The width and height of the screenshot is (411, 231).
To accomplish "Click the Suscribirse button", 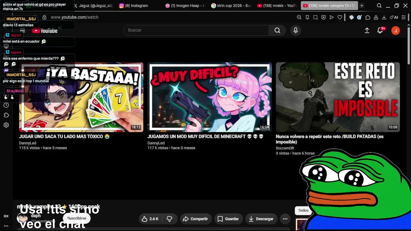I will point(77,218).
